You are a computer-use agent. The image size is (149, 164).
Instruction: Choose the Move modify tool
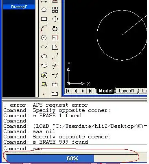55,19
